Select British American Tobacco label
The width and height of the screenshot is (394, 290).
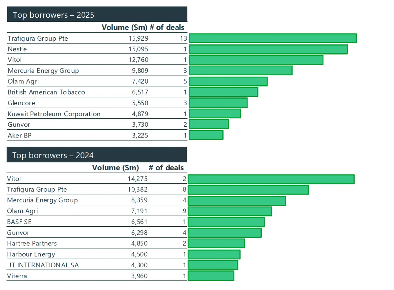coord(46,92)
